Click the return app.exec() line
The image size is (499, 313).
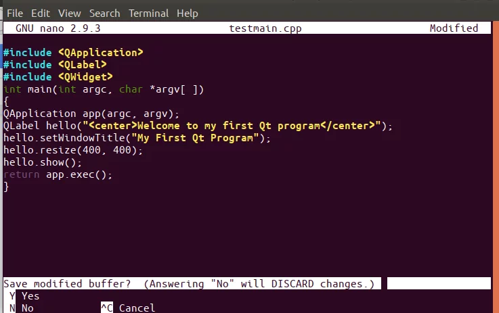58,174
